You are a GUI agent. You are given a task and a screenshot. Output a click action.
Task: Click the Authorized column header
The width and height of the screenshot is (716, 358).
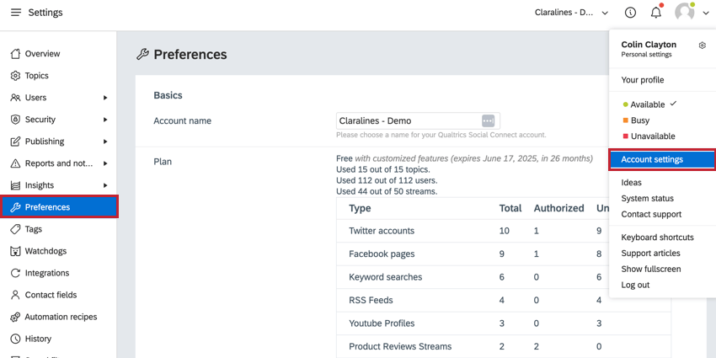[559, 208]
